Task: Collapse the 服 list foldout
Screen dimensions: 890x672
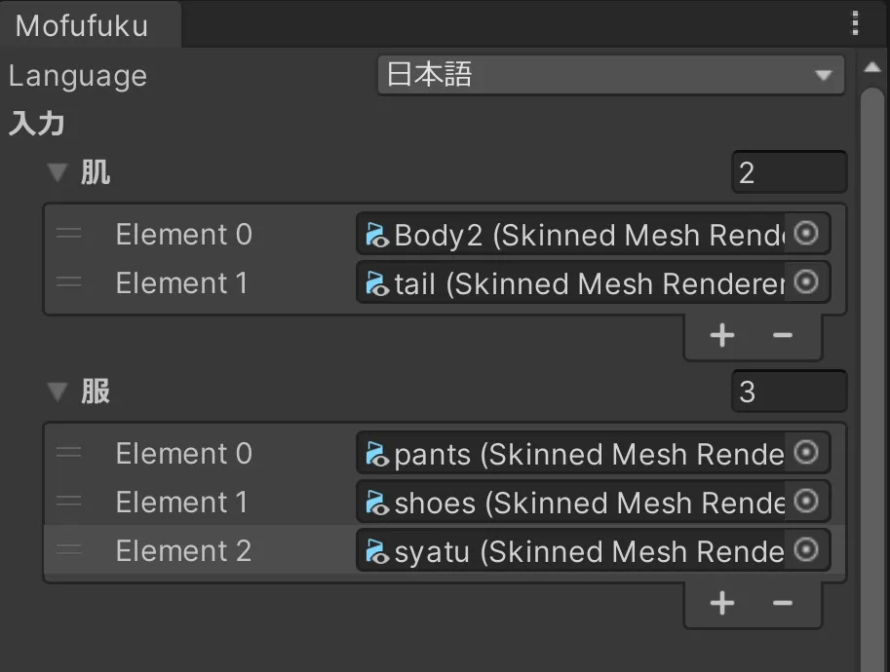Action: click(x=58, y=392)
